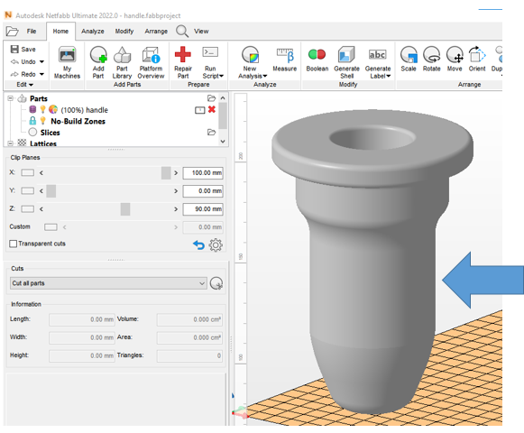Toggle the No-Build Zones lock
The height and width of the screenshot is (433, 524).
tap(32, 121)
